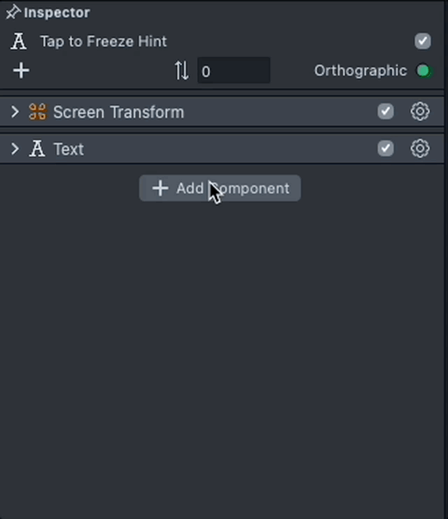Image resolution: width=448 pixels, height=519 pixels.
Task: Click the text object icon beside Tap to Freeze Hint
Action: pyautogui.click(x=19, y=41)
